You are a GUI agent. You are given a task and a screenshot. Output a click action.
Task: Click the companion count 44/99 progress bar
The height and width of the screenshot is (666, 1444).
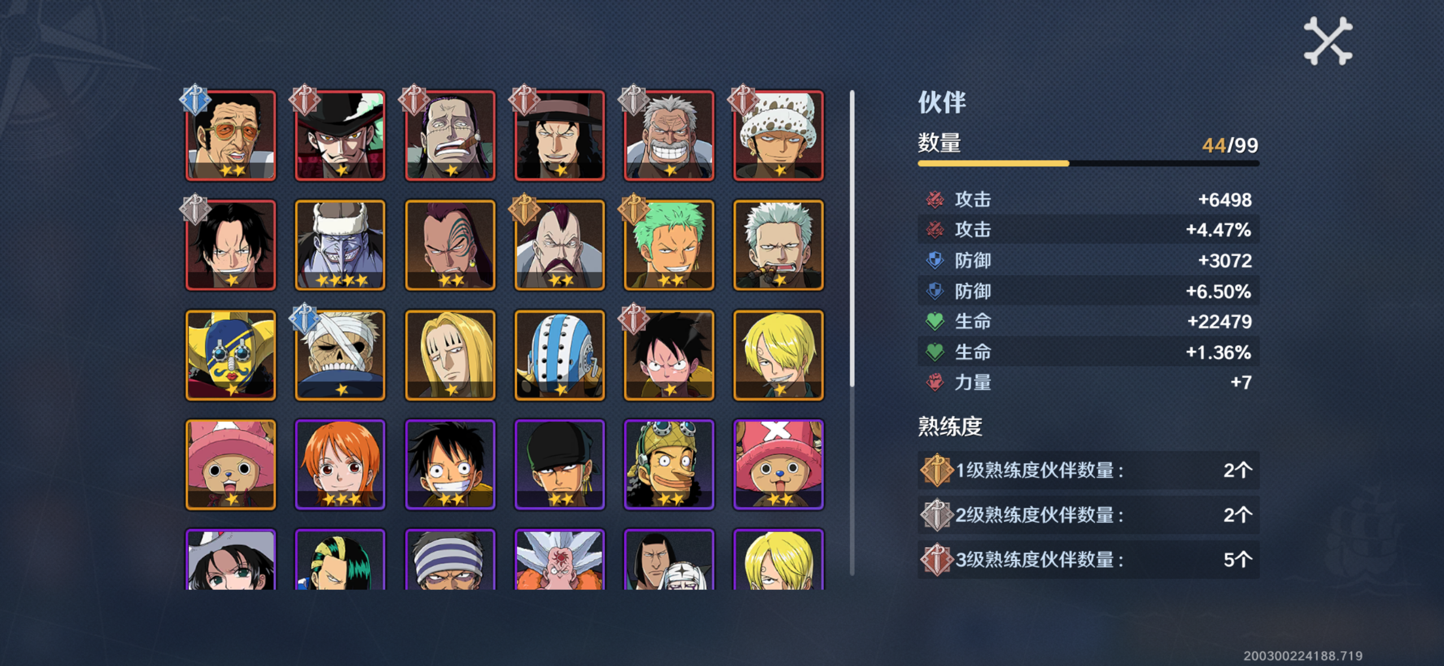click(x=1088, y=163)
